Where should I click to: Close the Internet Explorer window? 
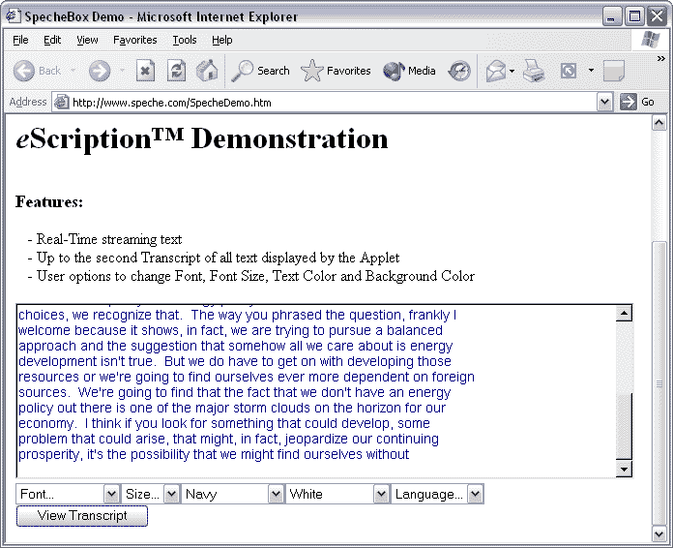[x=658, y=16]
